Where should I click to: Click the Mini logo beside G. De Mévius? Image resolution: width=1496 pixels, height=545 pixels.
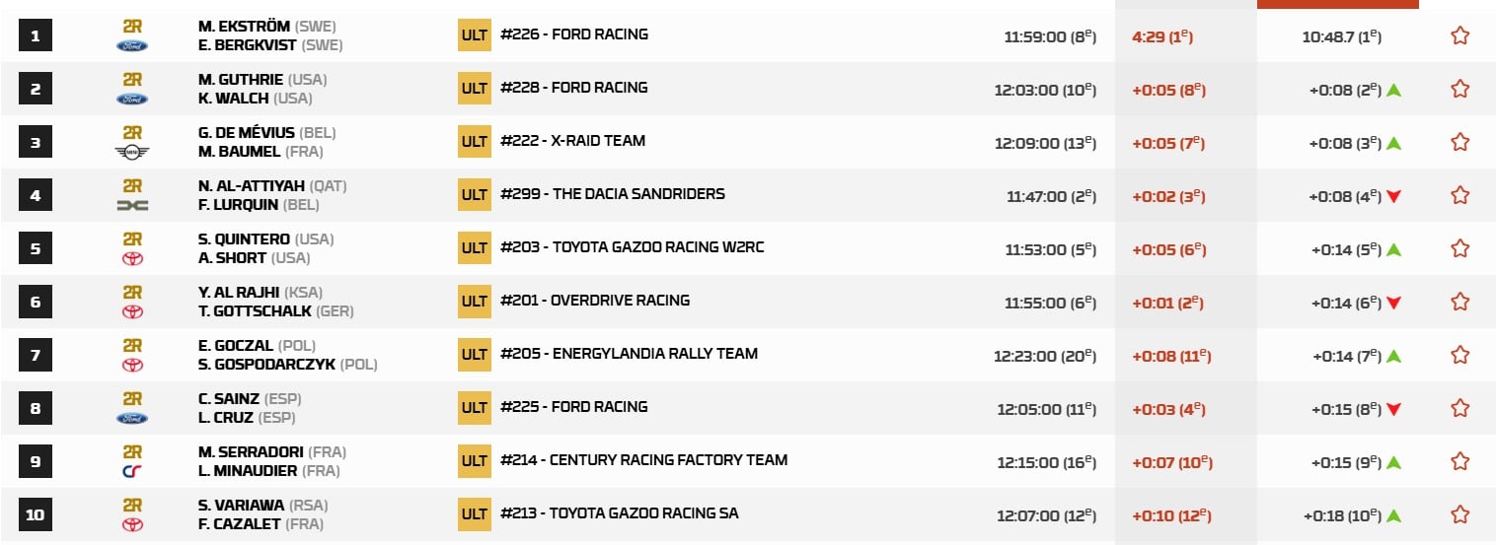(132, 152)
